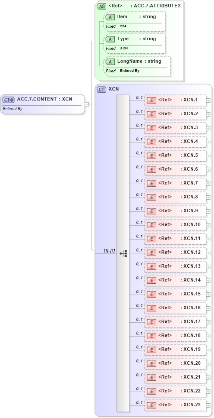
Task: Click the [1]..[1] cardinality label
Action: pyautogui.click(x=109, y=251)
